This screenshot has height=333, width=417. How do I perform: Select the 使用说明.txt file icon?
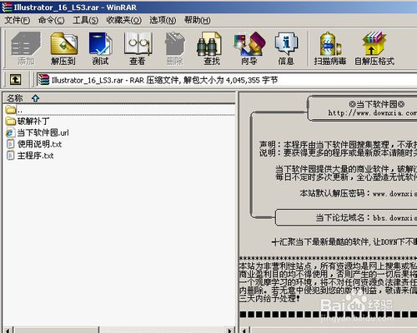click(x=11, y=144)
